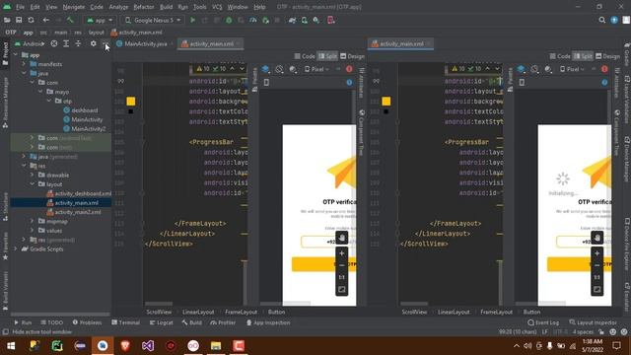The width and height of the screenshot is (631, 355).
Task: Click the pan hand tool in left preview
Action: pyautogui.click(x=342, y=238)
